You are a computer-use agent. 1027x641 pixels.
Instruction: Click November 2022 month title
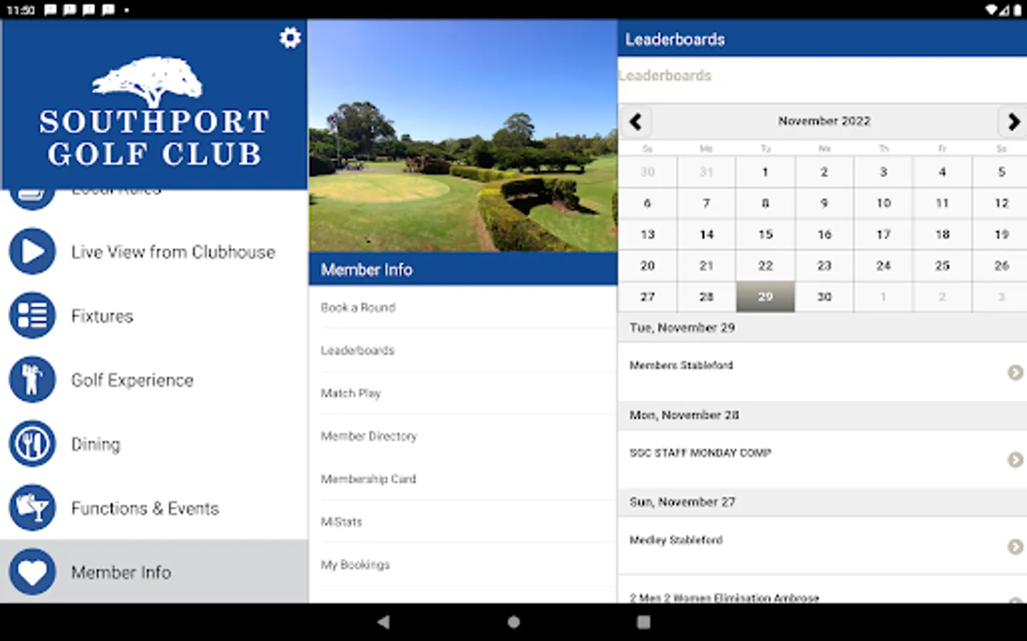tap(824, 121)
